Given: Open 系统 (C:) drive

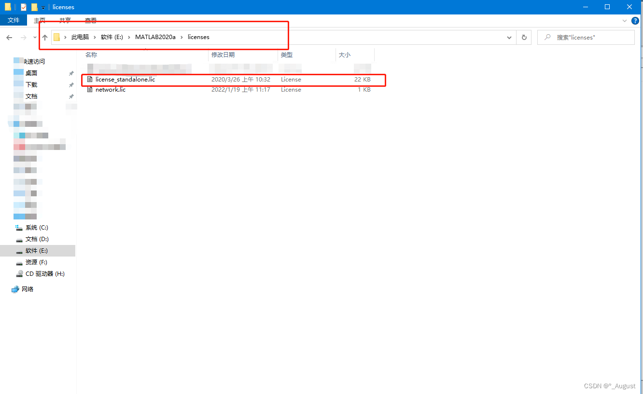Looking at the screenshot, I should tap(37, 227).
